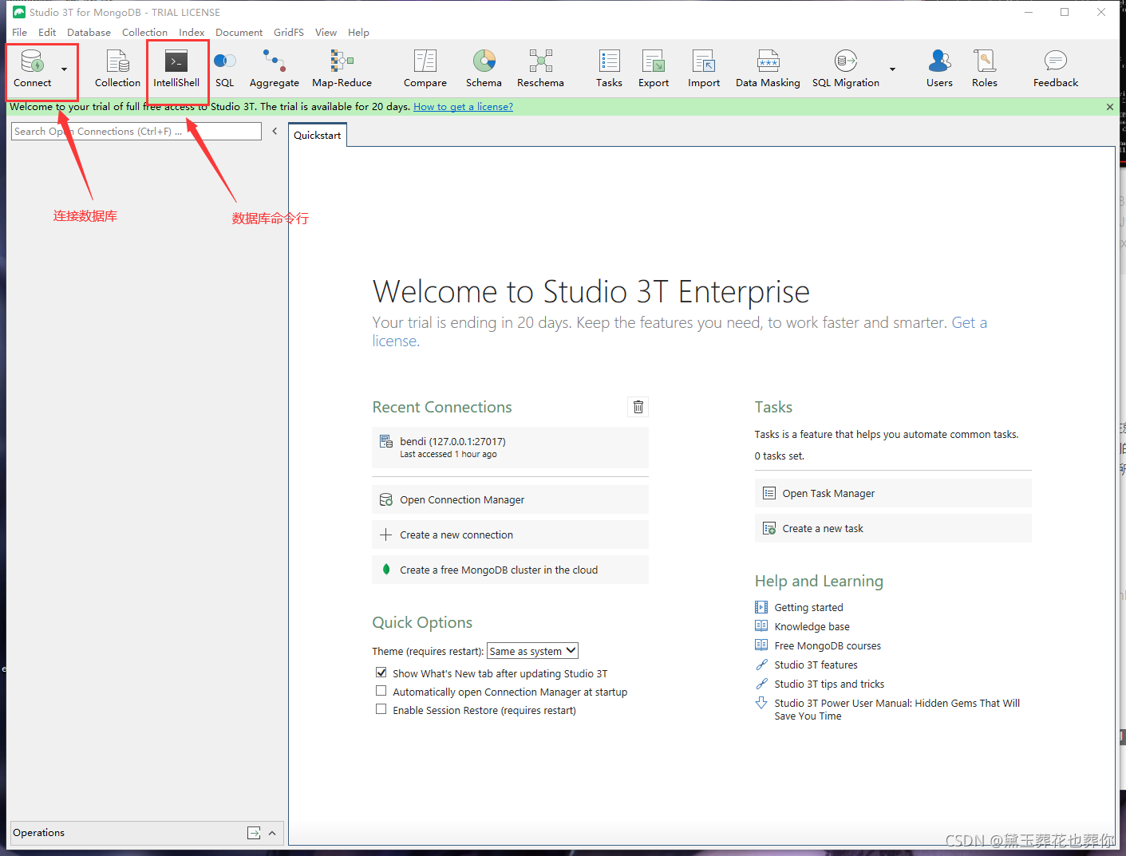This screenshot has height=856, width=1126.
Task: Open the Users manager
Action: (939, 69)
